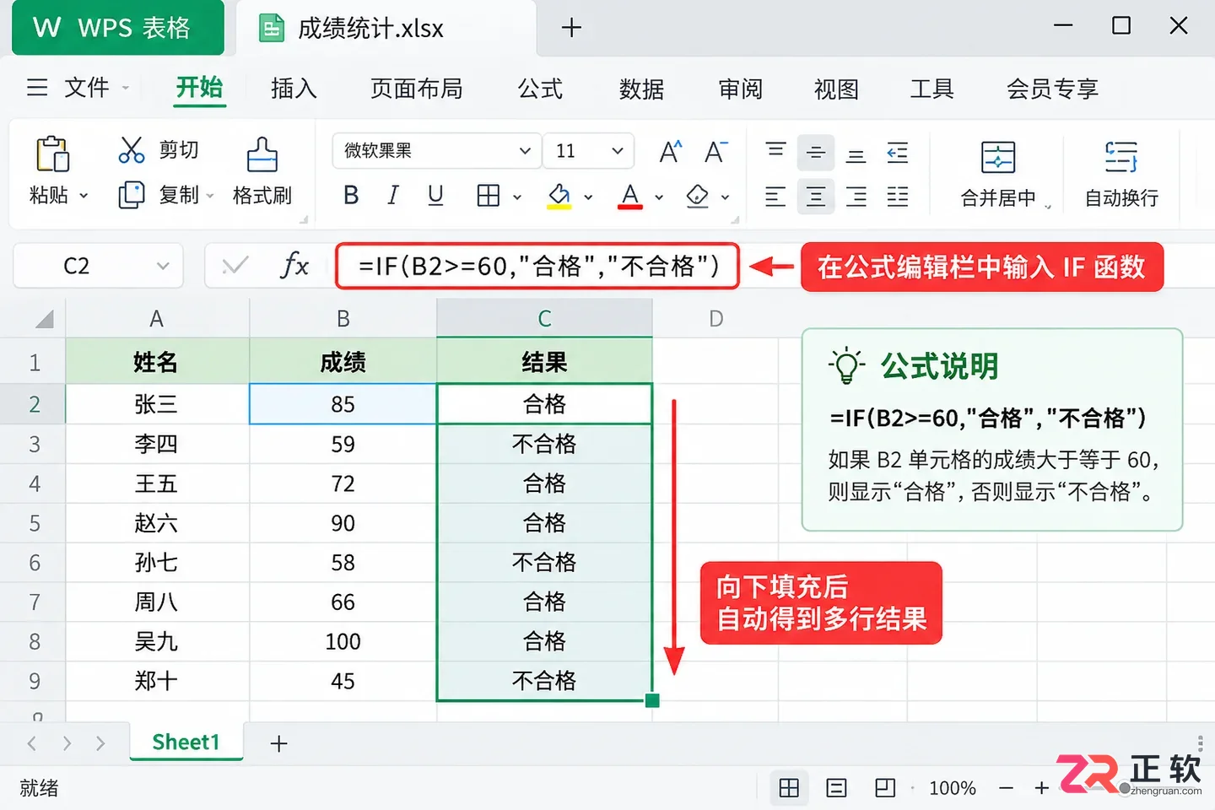Switch to the 插入 tab

[x=294, y=89]
